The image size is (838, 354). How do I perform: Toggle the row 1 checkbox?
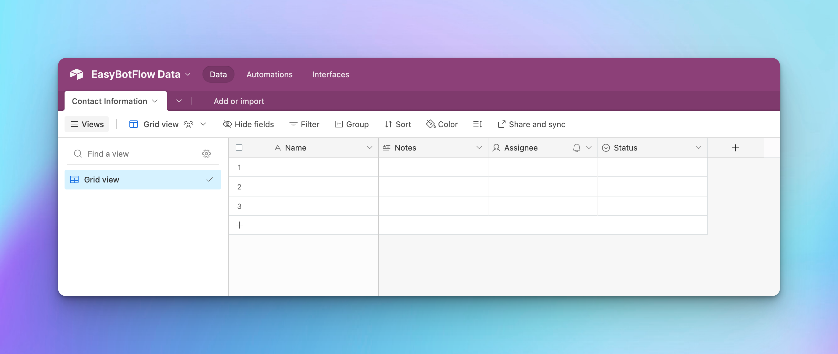coord(239,167)
